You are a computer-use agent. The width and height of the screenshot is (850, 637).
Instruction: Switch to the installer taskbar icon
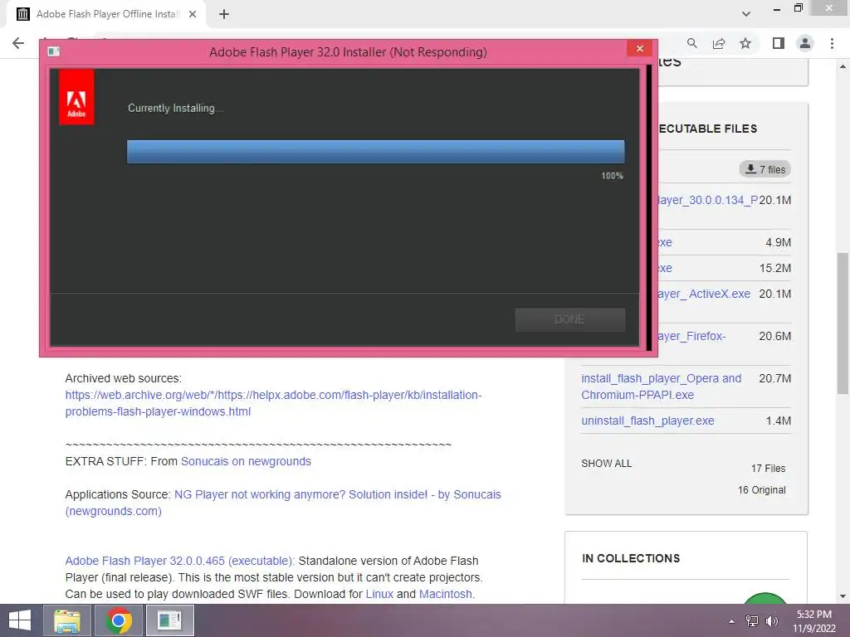pos(169,620)
